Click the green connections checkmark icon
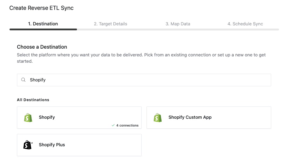Image resolution: width=286 pixels, height=160 pixels. 113,125
